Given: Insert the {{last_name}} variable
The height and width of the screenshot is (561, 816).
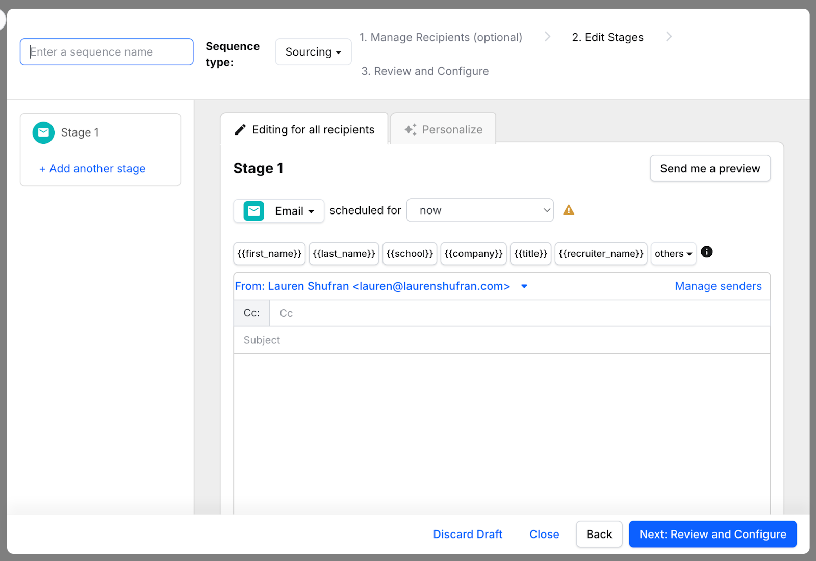Looking at the screenshot, I should [344, 254].
